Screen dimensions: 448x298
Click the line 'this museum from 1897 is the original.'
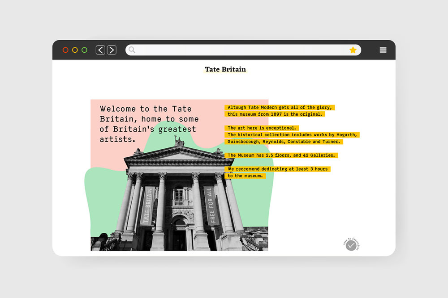click(x=275, y=114)
